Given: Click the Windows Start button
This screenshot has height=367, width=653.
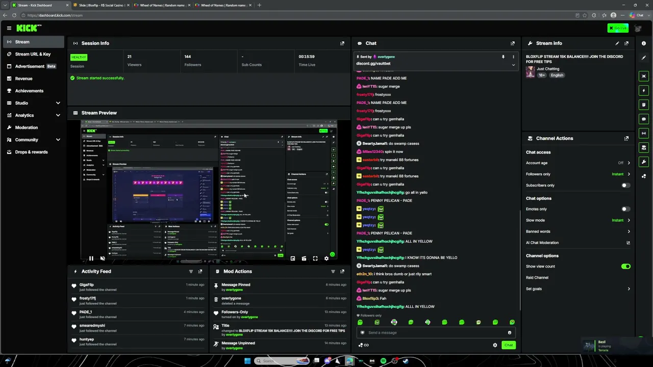Looking at the screenshot, I should tap(247, 361).
